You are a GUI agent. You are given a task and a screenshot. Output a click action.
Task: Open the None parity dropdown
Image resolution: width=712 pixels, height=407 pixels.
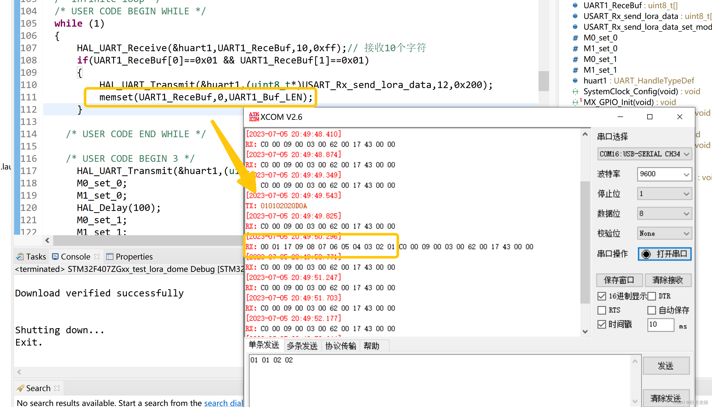(x=664, y=233)
